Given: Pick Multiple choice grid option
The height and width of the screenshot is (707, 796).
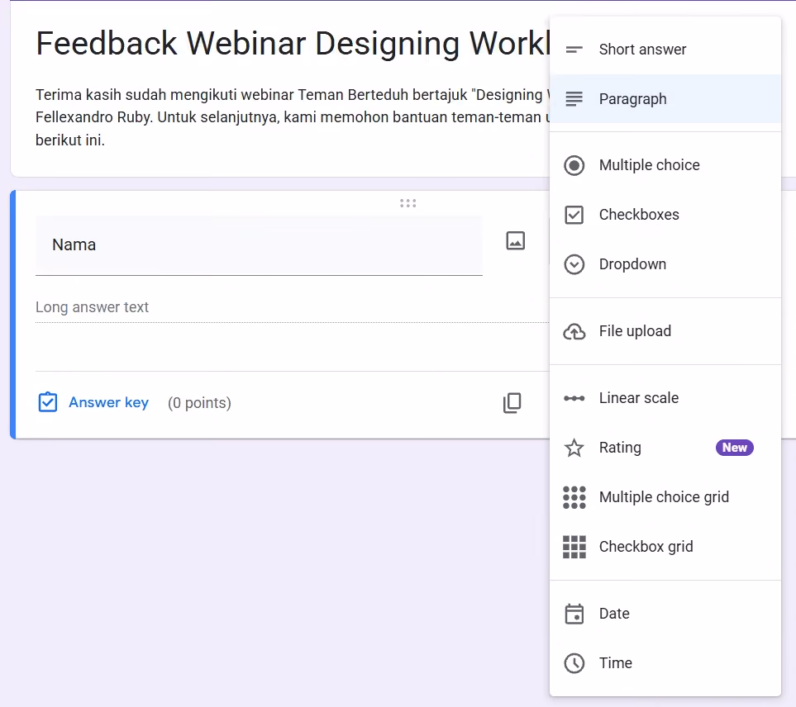Looking at the screenshot, I should click(665, 497).
